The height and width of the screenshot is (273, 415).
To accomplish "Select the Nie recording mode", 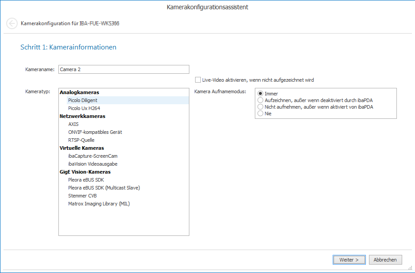I will coord(261,114).
